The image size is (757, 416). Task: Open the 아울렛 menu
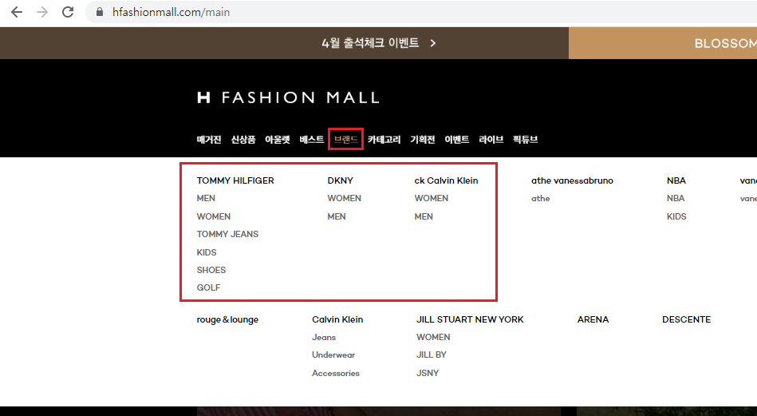point(278,140)
